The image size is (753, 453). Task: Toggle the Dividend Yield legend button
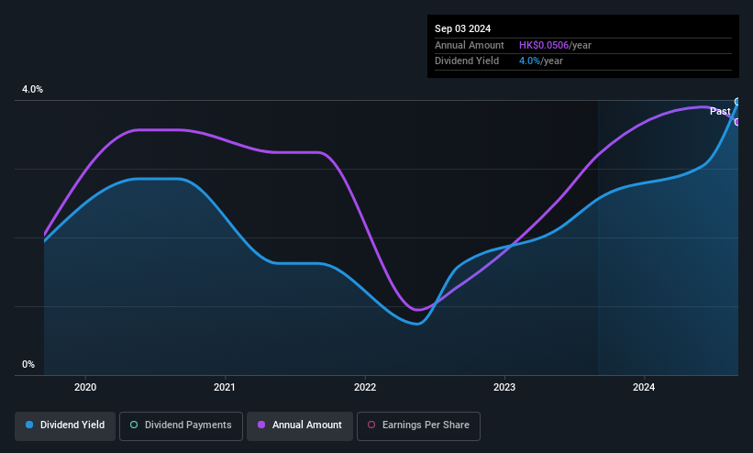(65, 425)
